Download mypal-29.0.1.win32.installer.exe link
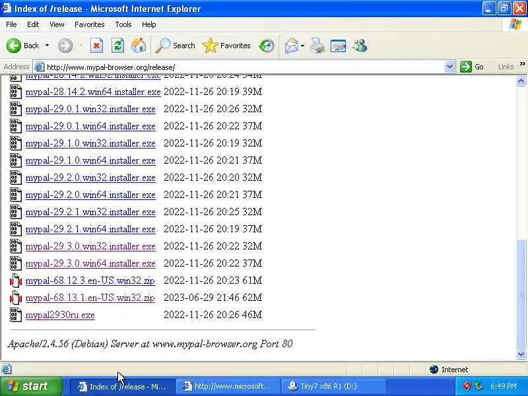This screenshot has height=396, width=528. (90, 109)
